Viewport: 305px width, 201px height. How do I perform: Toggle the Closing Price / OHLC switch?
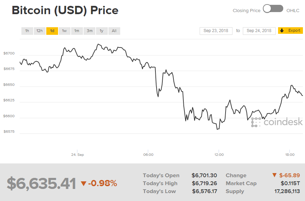tap(273, 9)
